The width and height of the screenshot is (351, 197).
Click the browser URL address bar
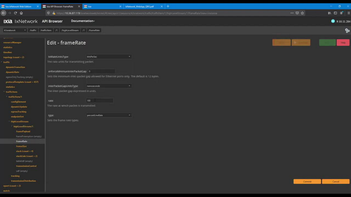click(170, 13)
